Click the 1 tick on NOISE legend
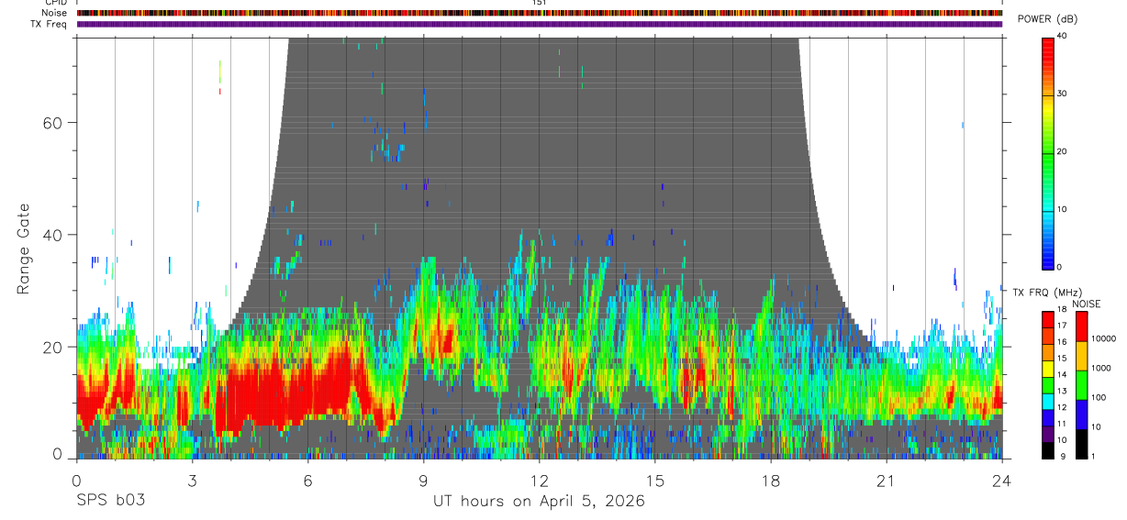 coord(1094,456)
